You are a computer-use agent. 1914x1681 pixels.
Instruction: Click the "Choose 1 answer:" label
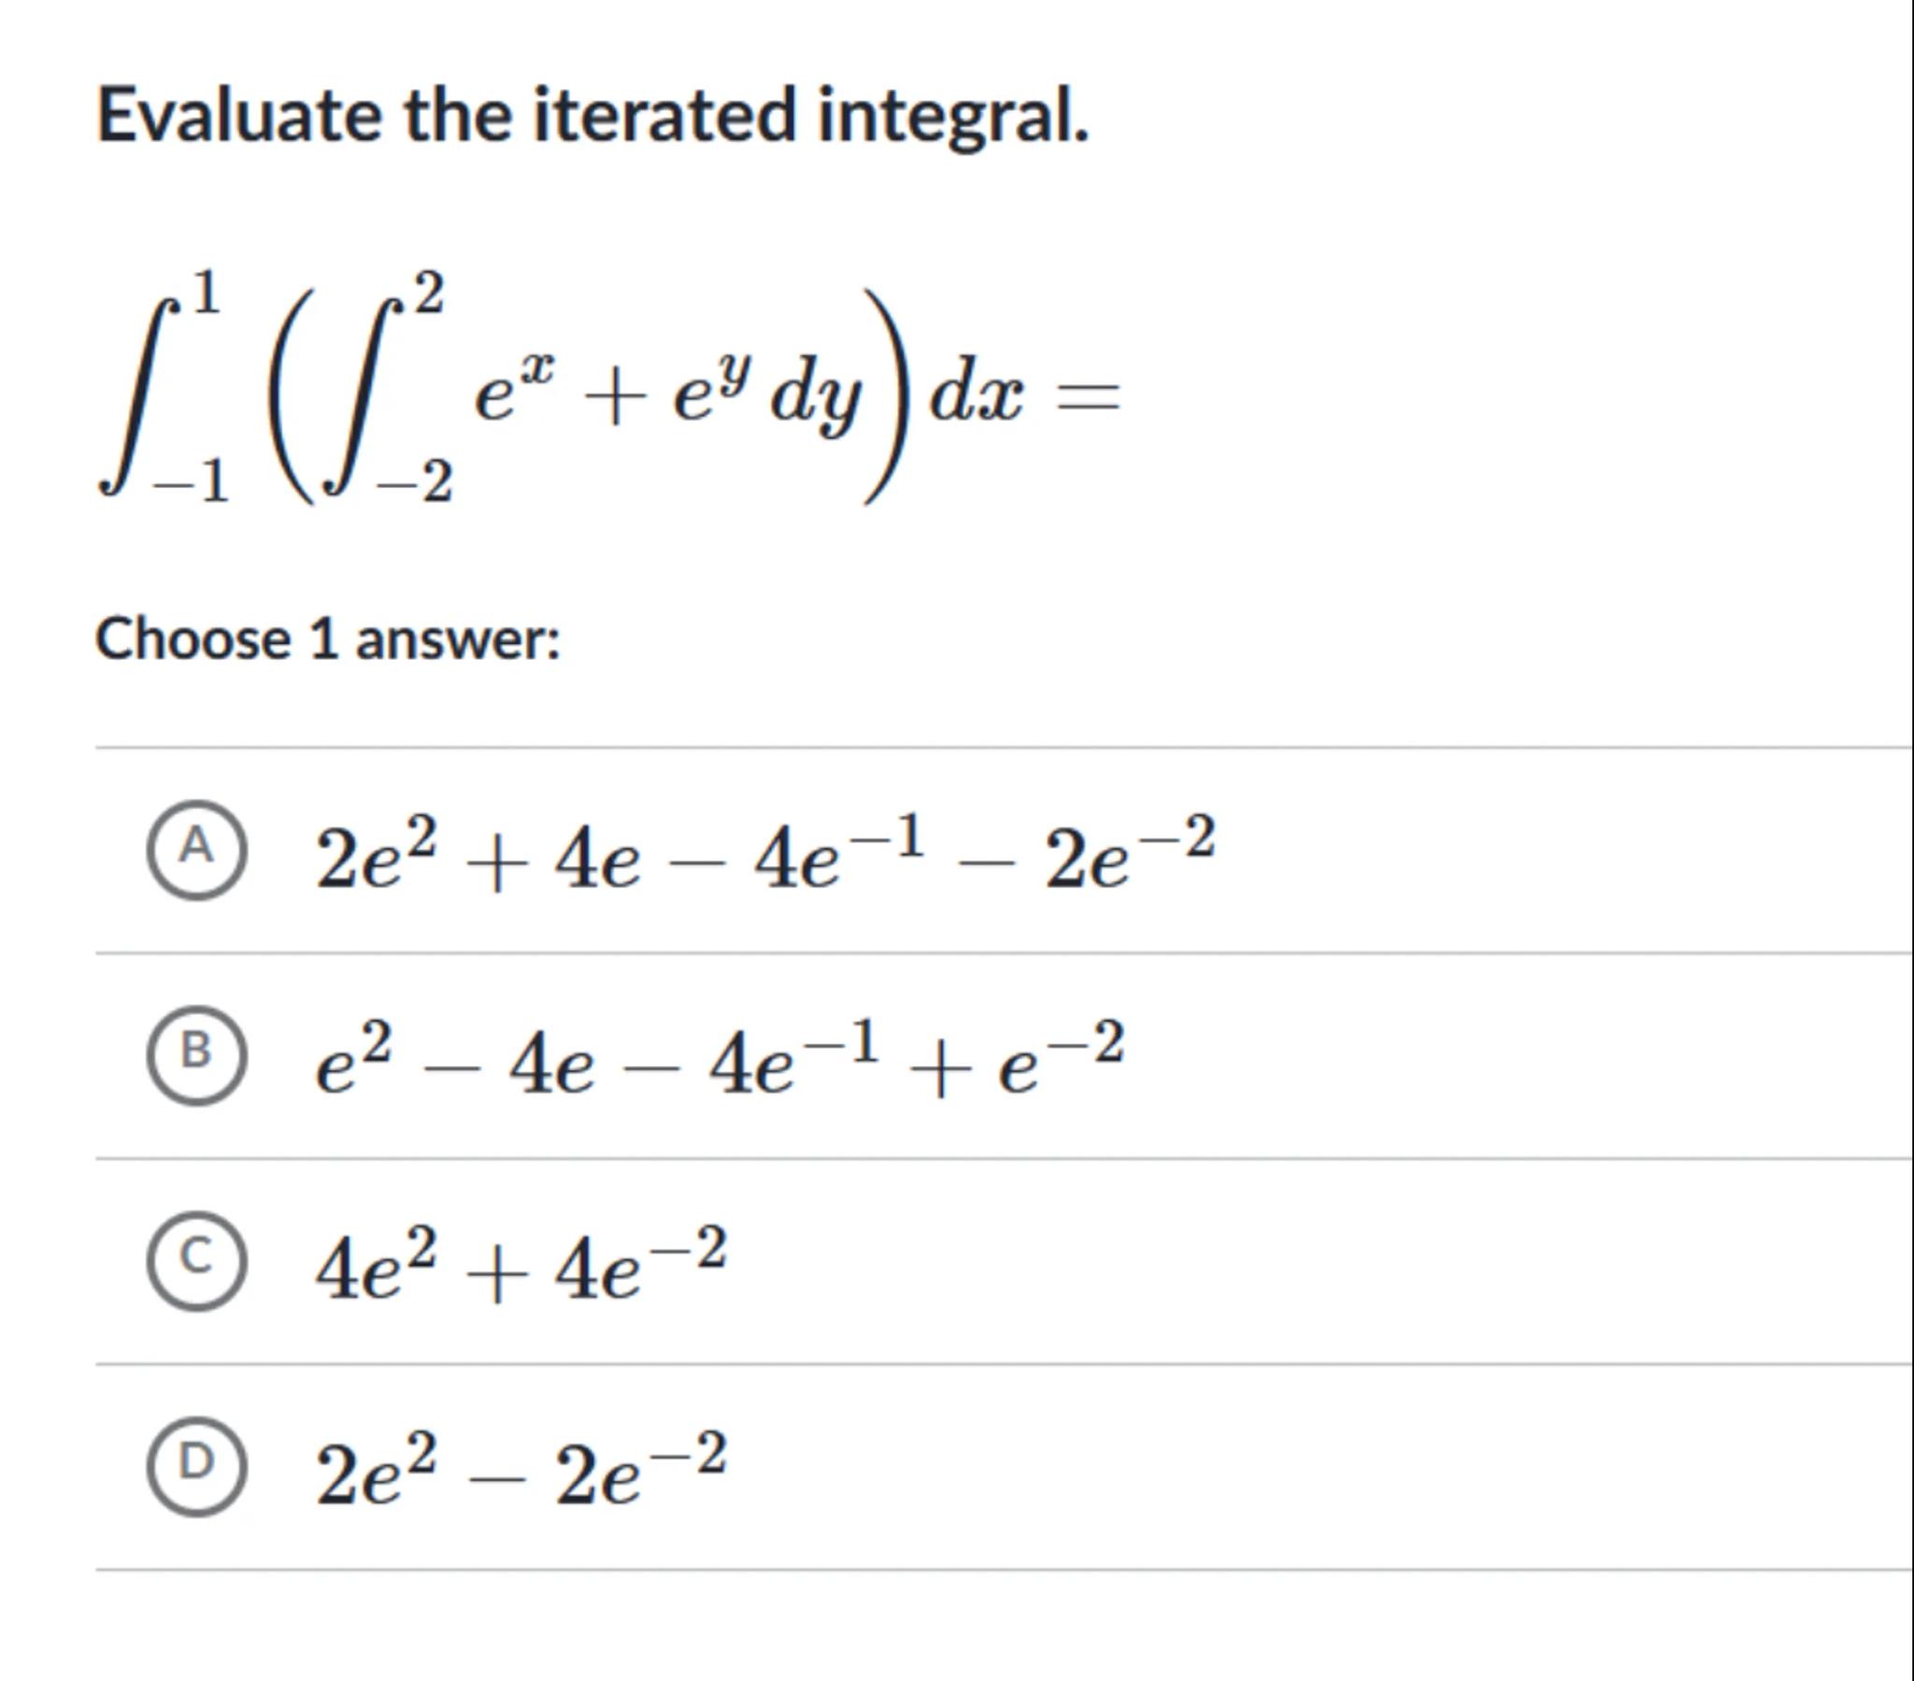[x=328, y=640]
